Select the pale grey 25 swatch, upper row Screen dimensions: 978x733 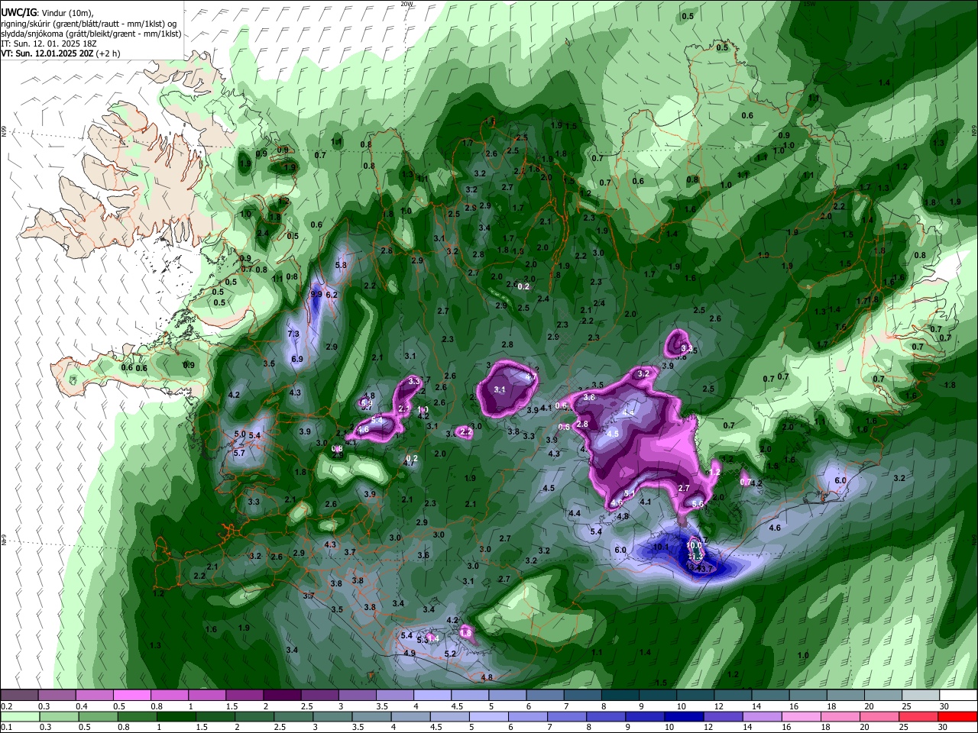(x=921, y=696)
